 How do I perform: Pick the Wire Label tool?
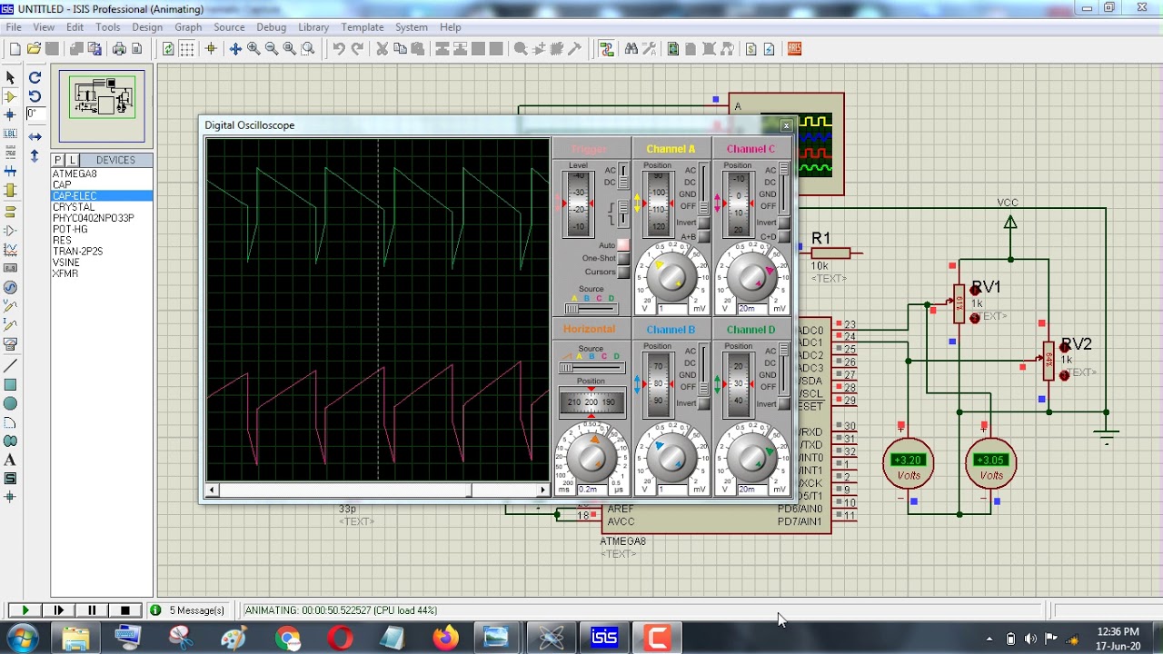[x=11, y=134]
